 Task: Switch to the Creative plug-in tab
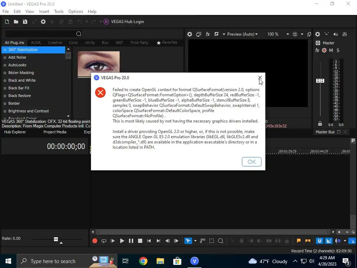point(55,43)
